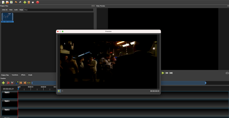Click Fast Forward in Video Preview
Screen dimensions: 229x118
(x=167, y=73)
